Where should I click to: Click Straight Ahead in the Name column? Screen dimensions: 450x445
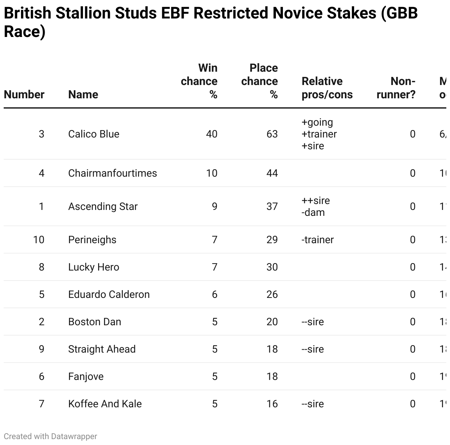pos(102,349)
